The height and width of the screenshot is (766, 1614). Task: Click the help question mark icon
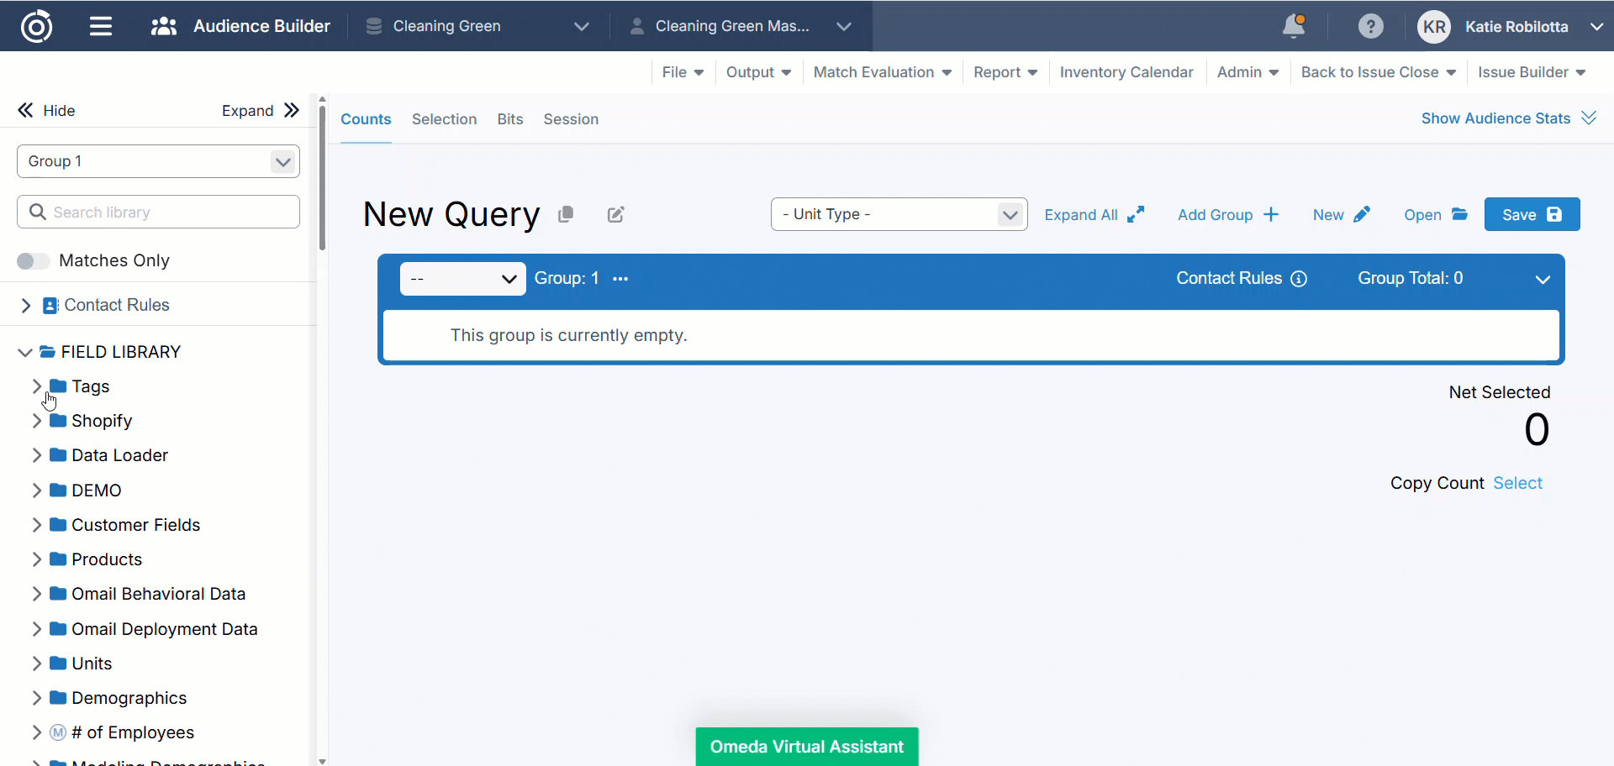[1370, 26]
